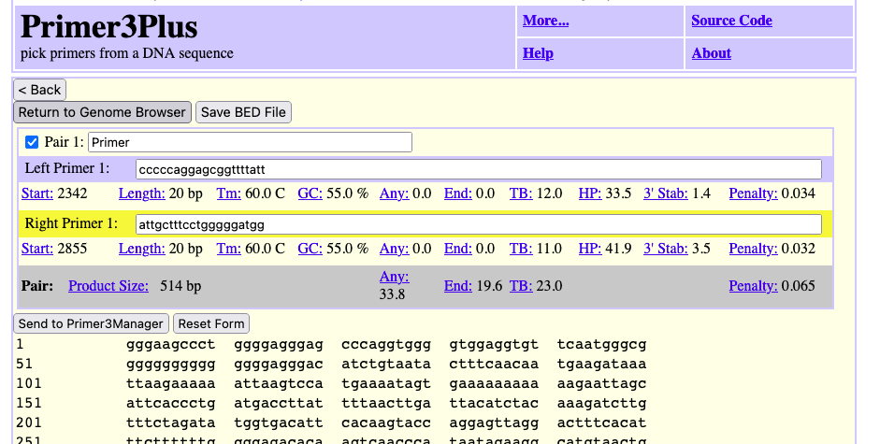Open TB link showing 23.0
The image size is (880, 444).
point(521,286)
